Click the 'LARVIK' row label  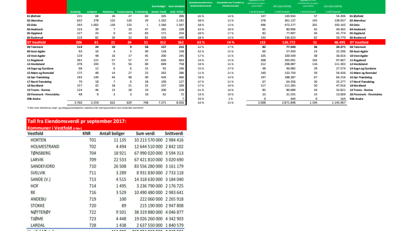coord(37,160)
